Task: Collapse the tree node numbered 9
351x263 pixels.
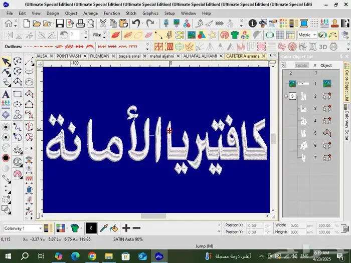Action: [286, 96]
